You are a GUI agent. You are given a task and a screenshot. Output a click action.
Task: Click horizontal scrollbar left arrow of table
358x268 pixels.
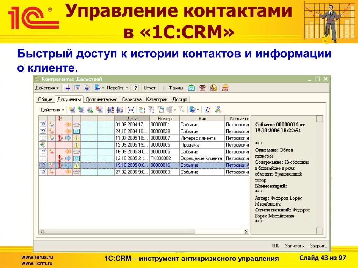pos(42,232)
